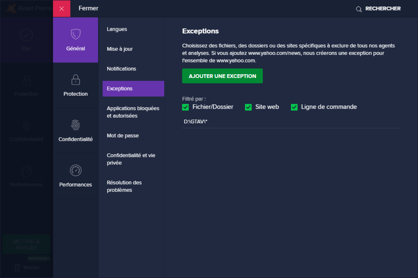Open the Notifications settings page
418x278 pixels.
pos(121,69)
